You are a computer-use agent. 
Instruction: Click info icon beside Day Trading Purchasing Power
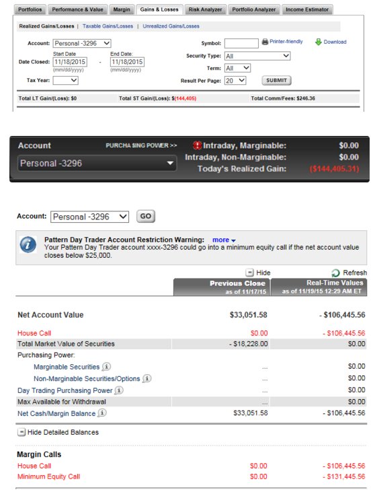(x=119, y=390)
